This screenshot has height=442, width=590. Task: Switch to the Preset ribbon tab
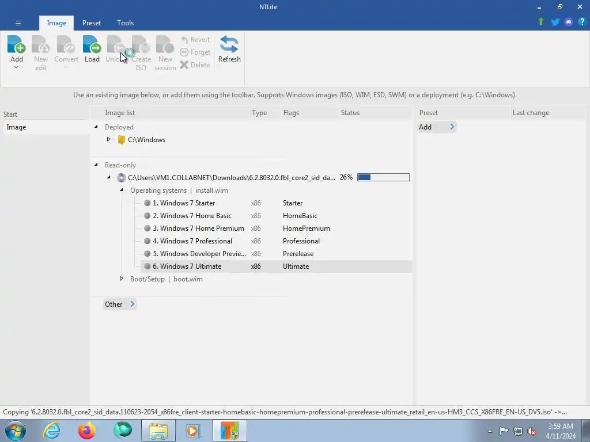(92, 23)
